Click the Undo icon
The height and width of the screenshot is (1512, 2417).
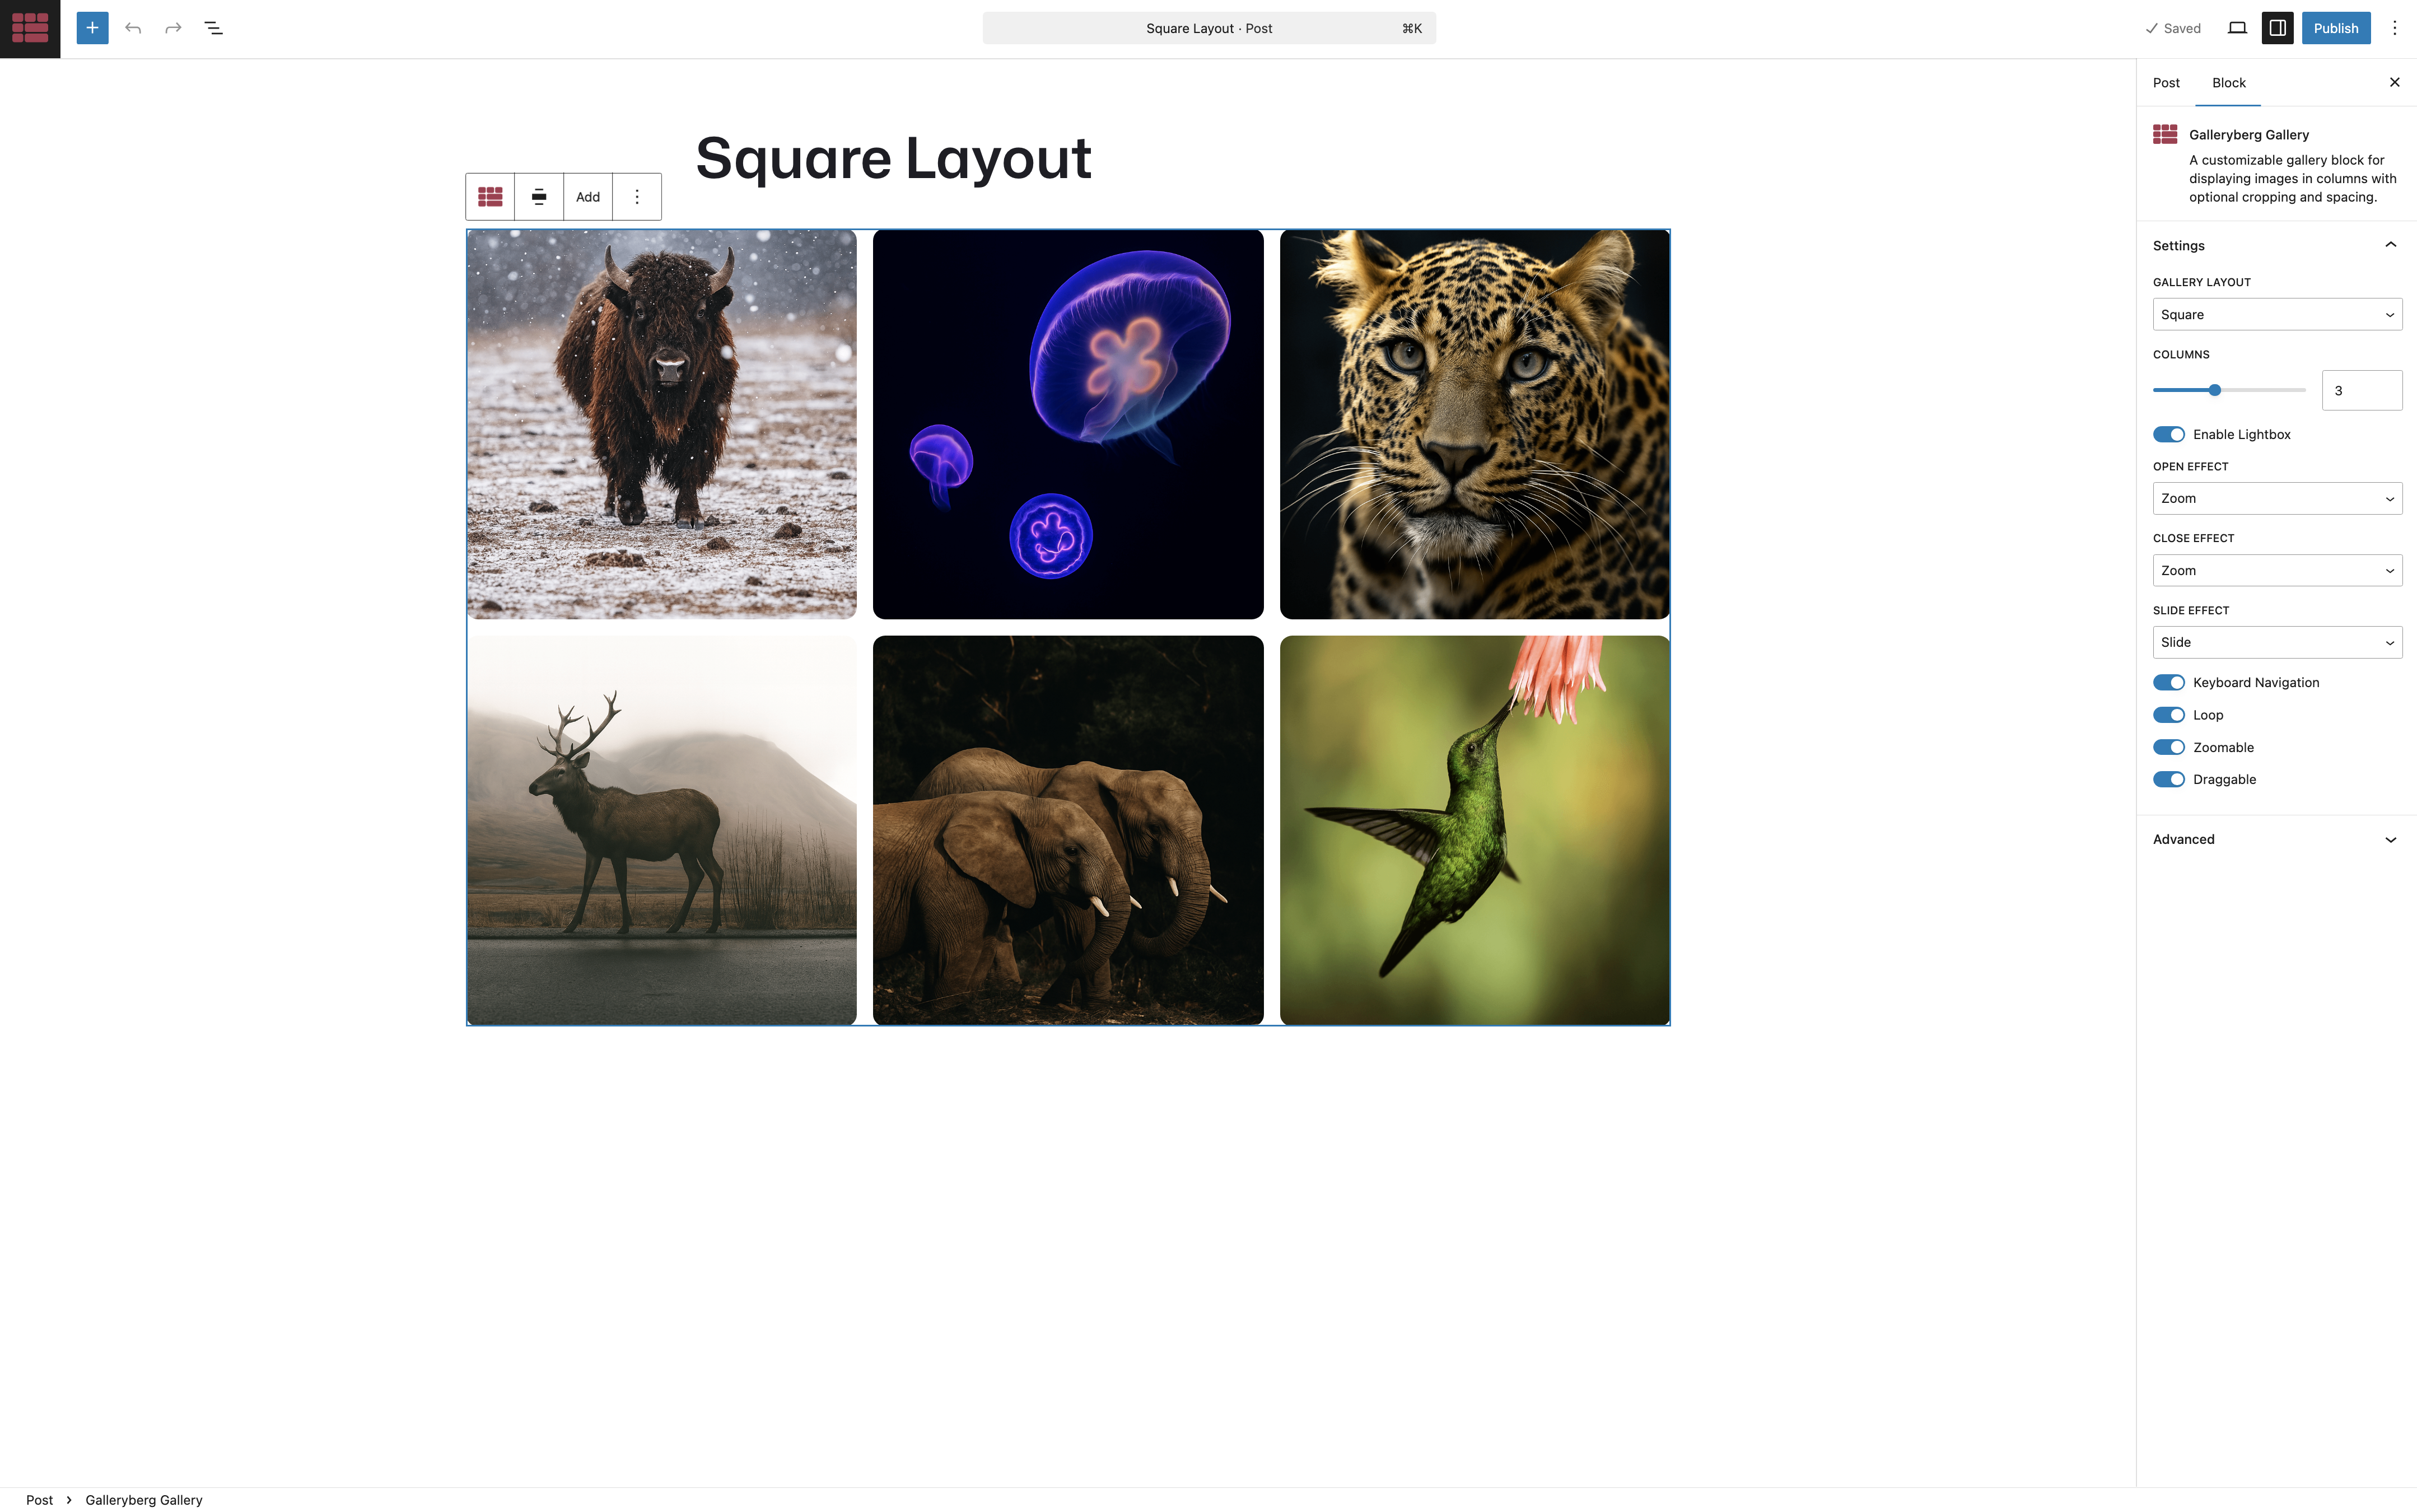point(133,28)
